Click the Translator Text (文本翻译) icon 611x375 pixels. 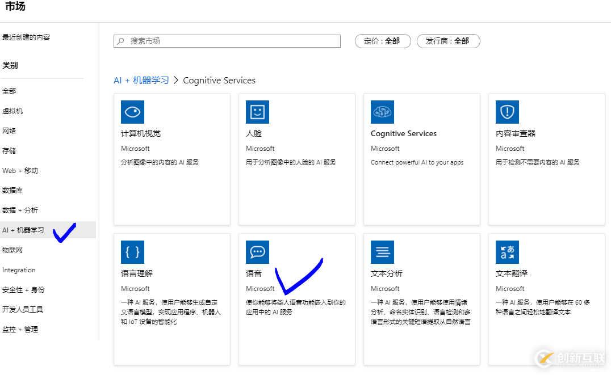point(507,252)
